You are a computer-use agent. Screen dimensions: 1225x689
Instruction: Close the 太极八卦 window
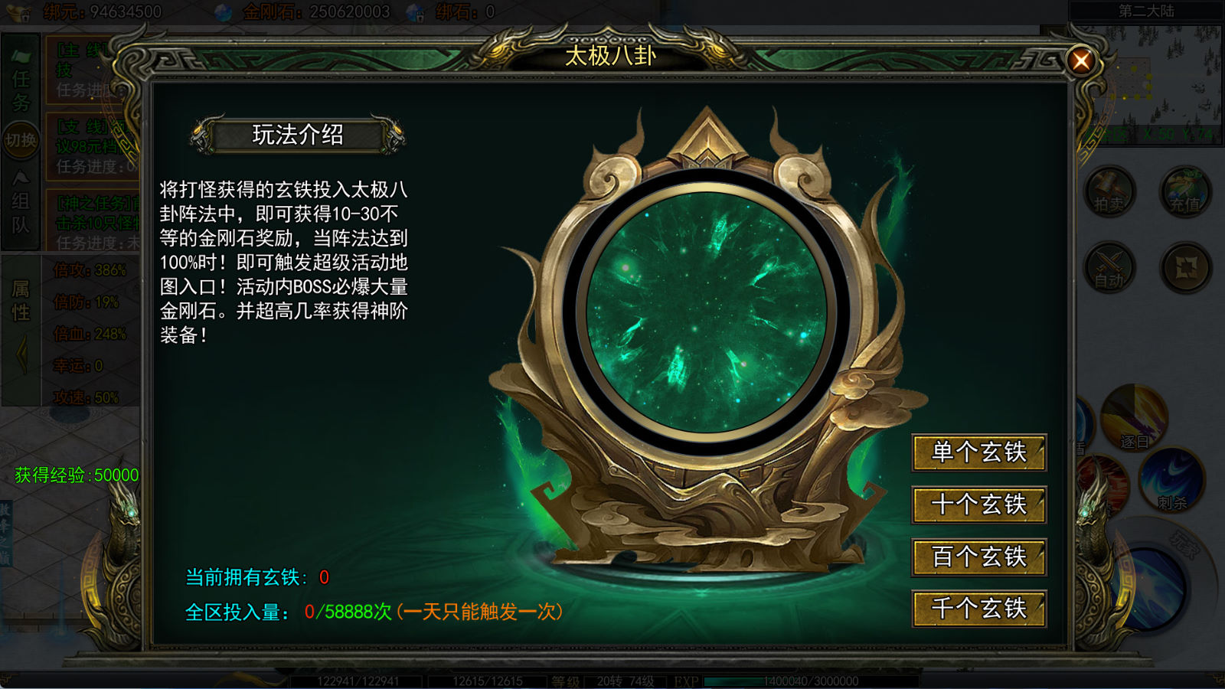coord(1081,60)
